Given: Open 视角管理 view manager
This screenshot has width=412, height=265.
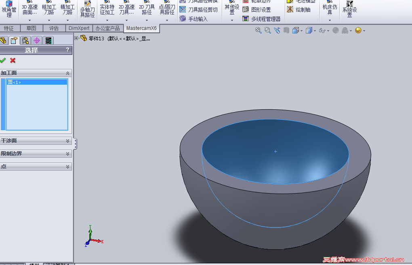Looking at the screenshot, I should click(x=9, y=9).
